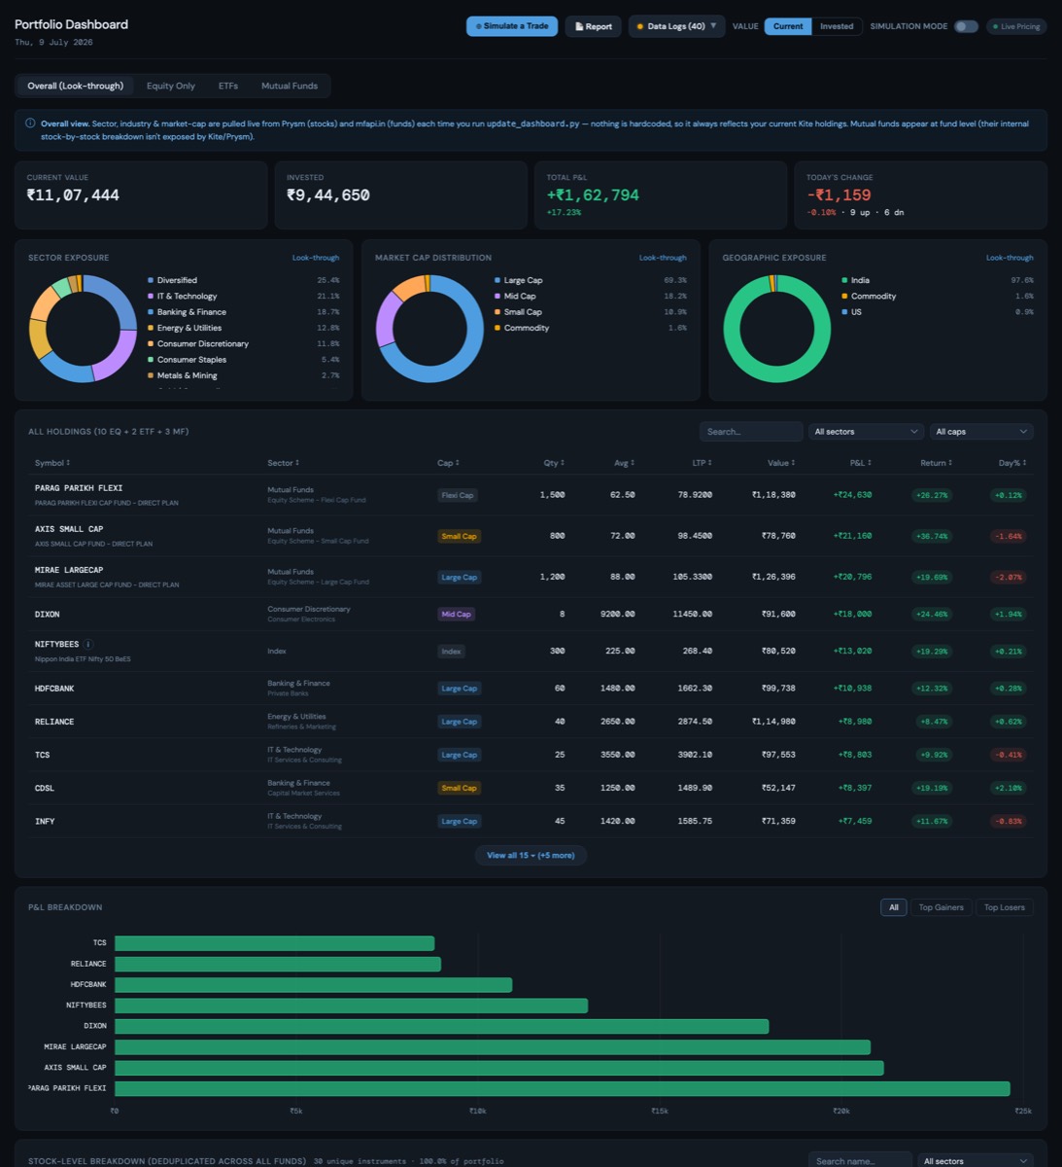Image resolution: width=1062 pixels, height=1167 pixels.
Task: Click the India legend color dot
Action: pos(844,280)
